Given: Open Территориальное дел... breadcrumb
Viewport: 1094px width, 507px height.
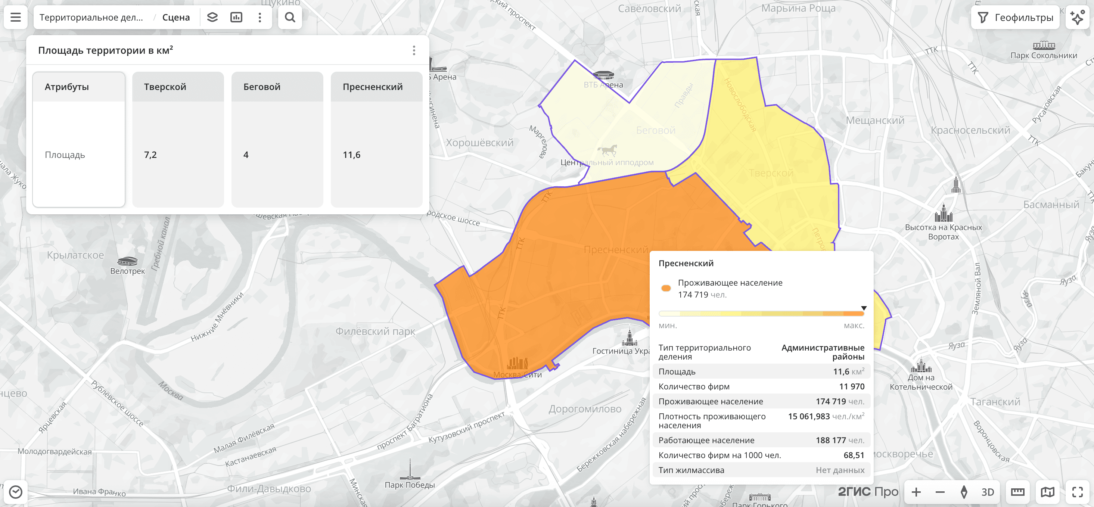Looking at the screenshot, I should pos(91,18).
